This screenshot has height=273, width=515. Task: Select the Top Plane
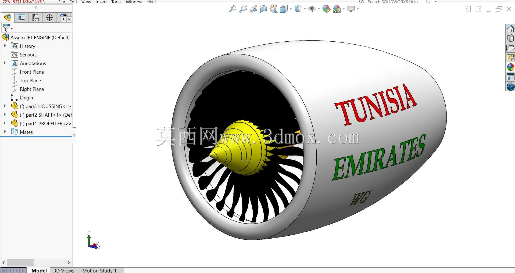[x=26, y=81]
